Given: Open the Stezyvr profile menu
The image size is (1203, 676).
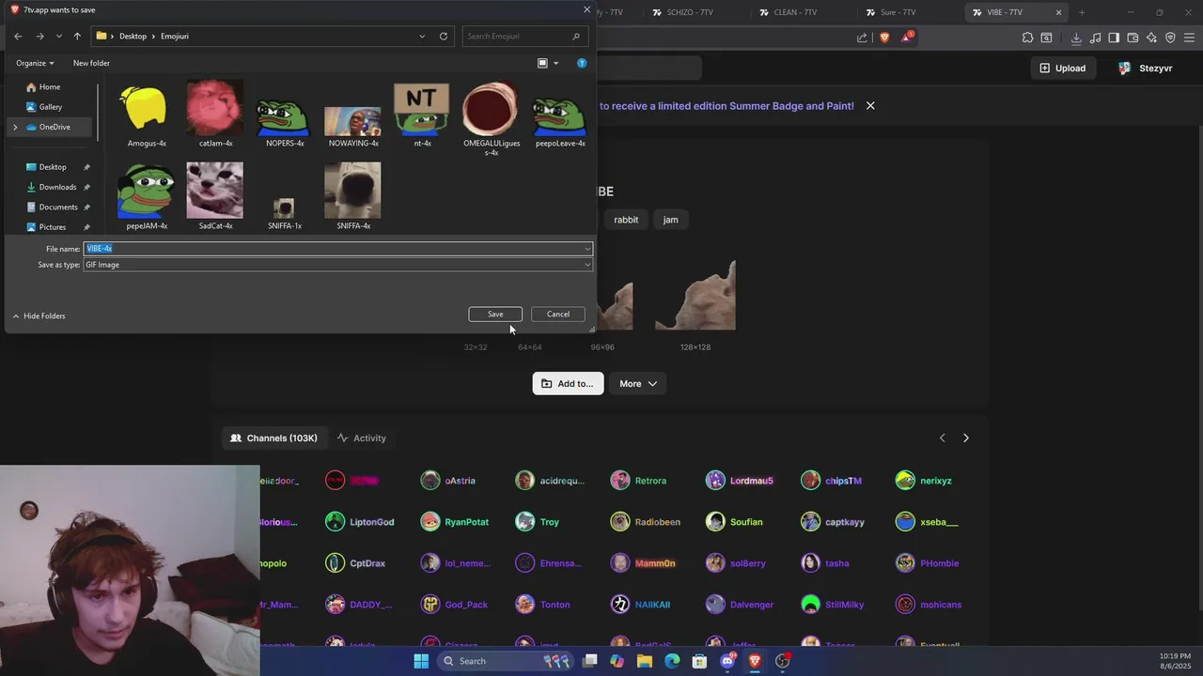Looking at the screenshot, I should coord(1145,68).
